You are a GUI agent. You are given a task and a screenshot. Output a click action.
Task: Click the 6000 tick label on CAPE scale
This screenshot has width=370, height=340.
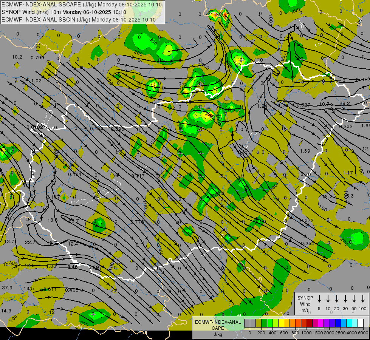click(x=363, y=333)
